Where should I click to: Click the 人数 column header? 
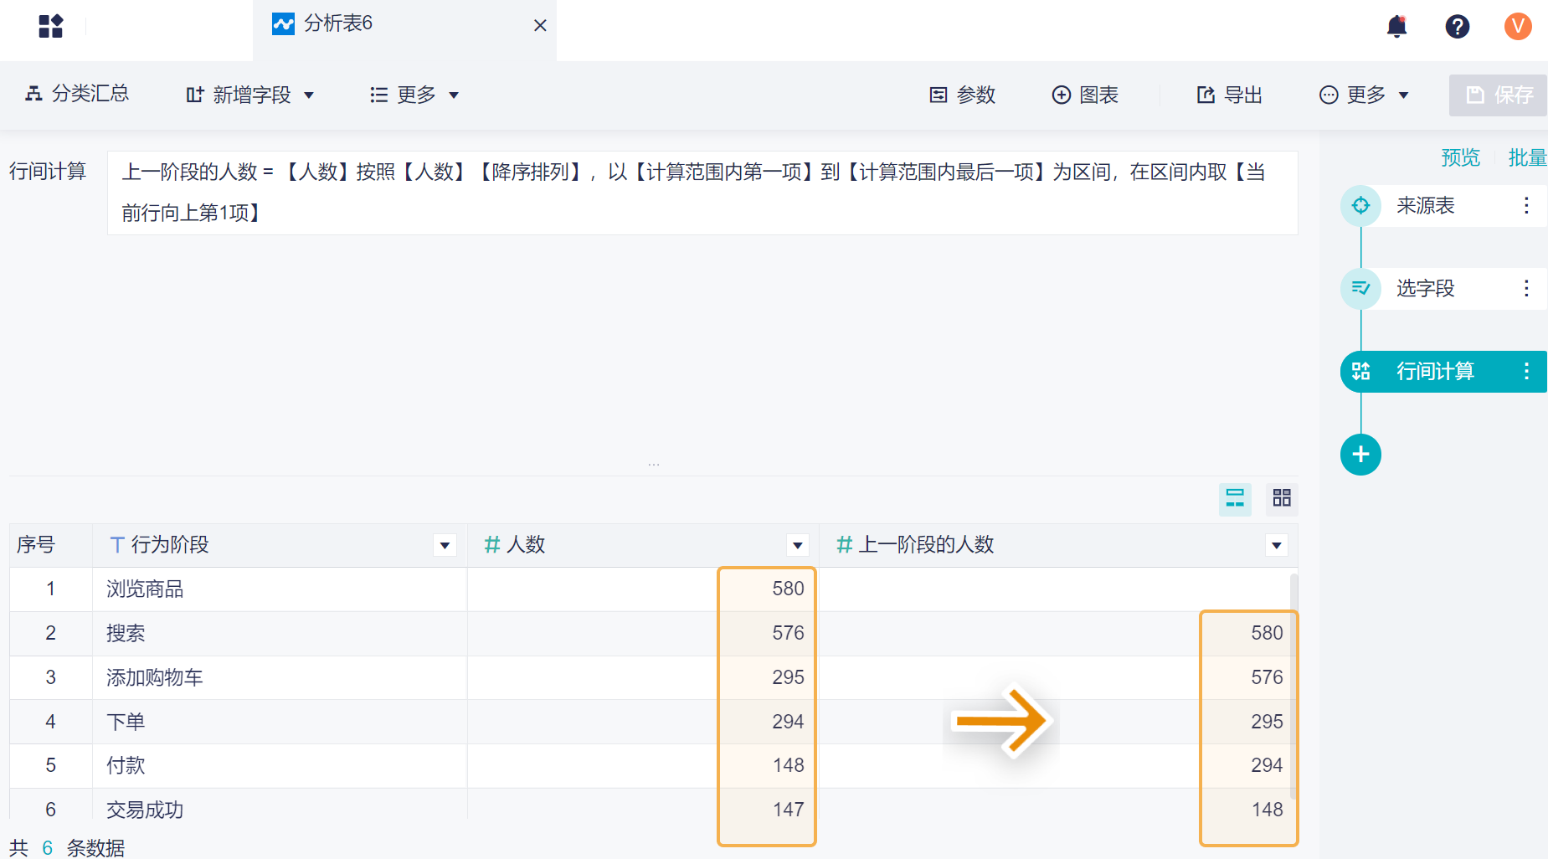(643, 545)
